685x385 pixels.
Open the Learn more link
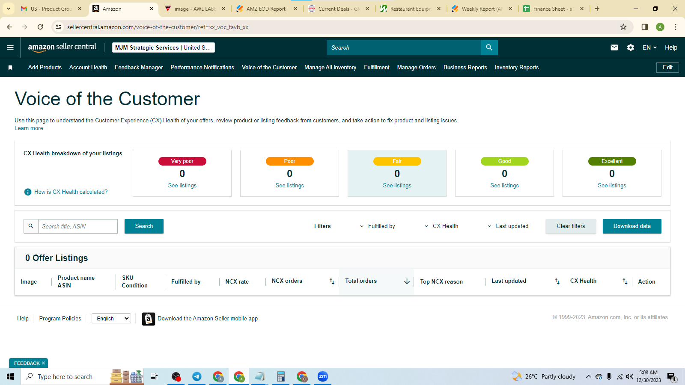[x=29, y=128]
